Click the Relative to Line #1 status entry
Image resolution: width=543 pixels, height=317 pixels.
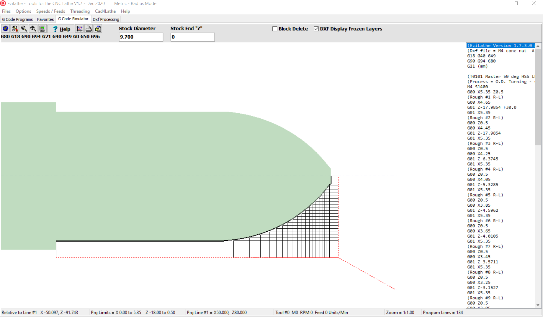(40, 313)
